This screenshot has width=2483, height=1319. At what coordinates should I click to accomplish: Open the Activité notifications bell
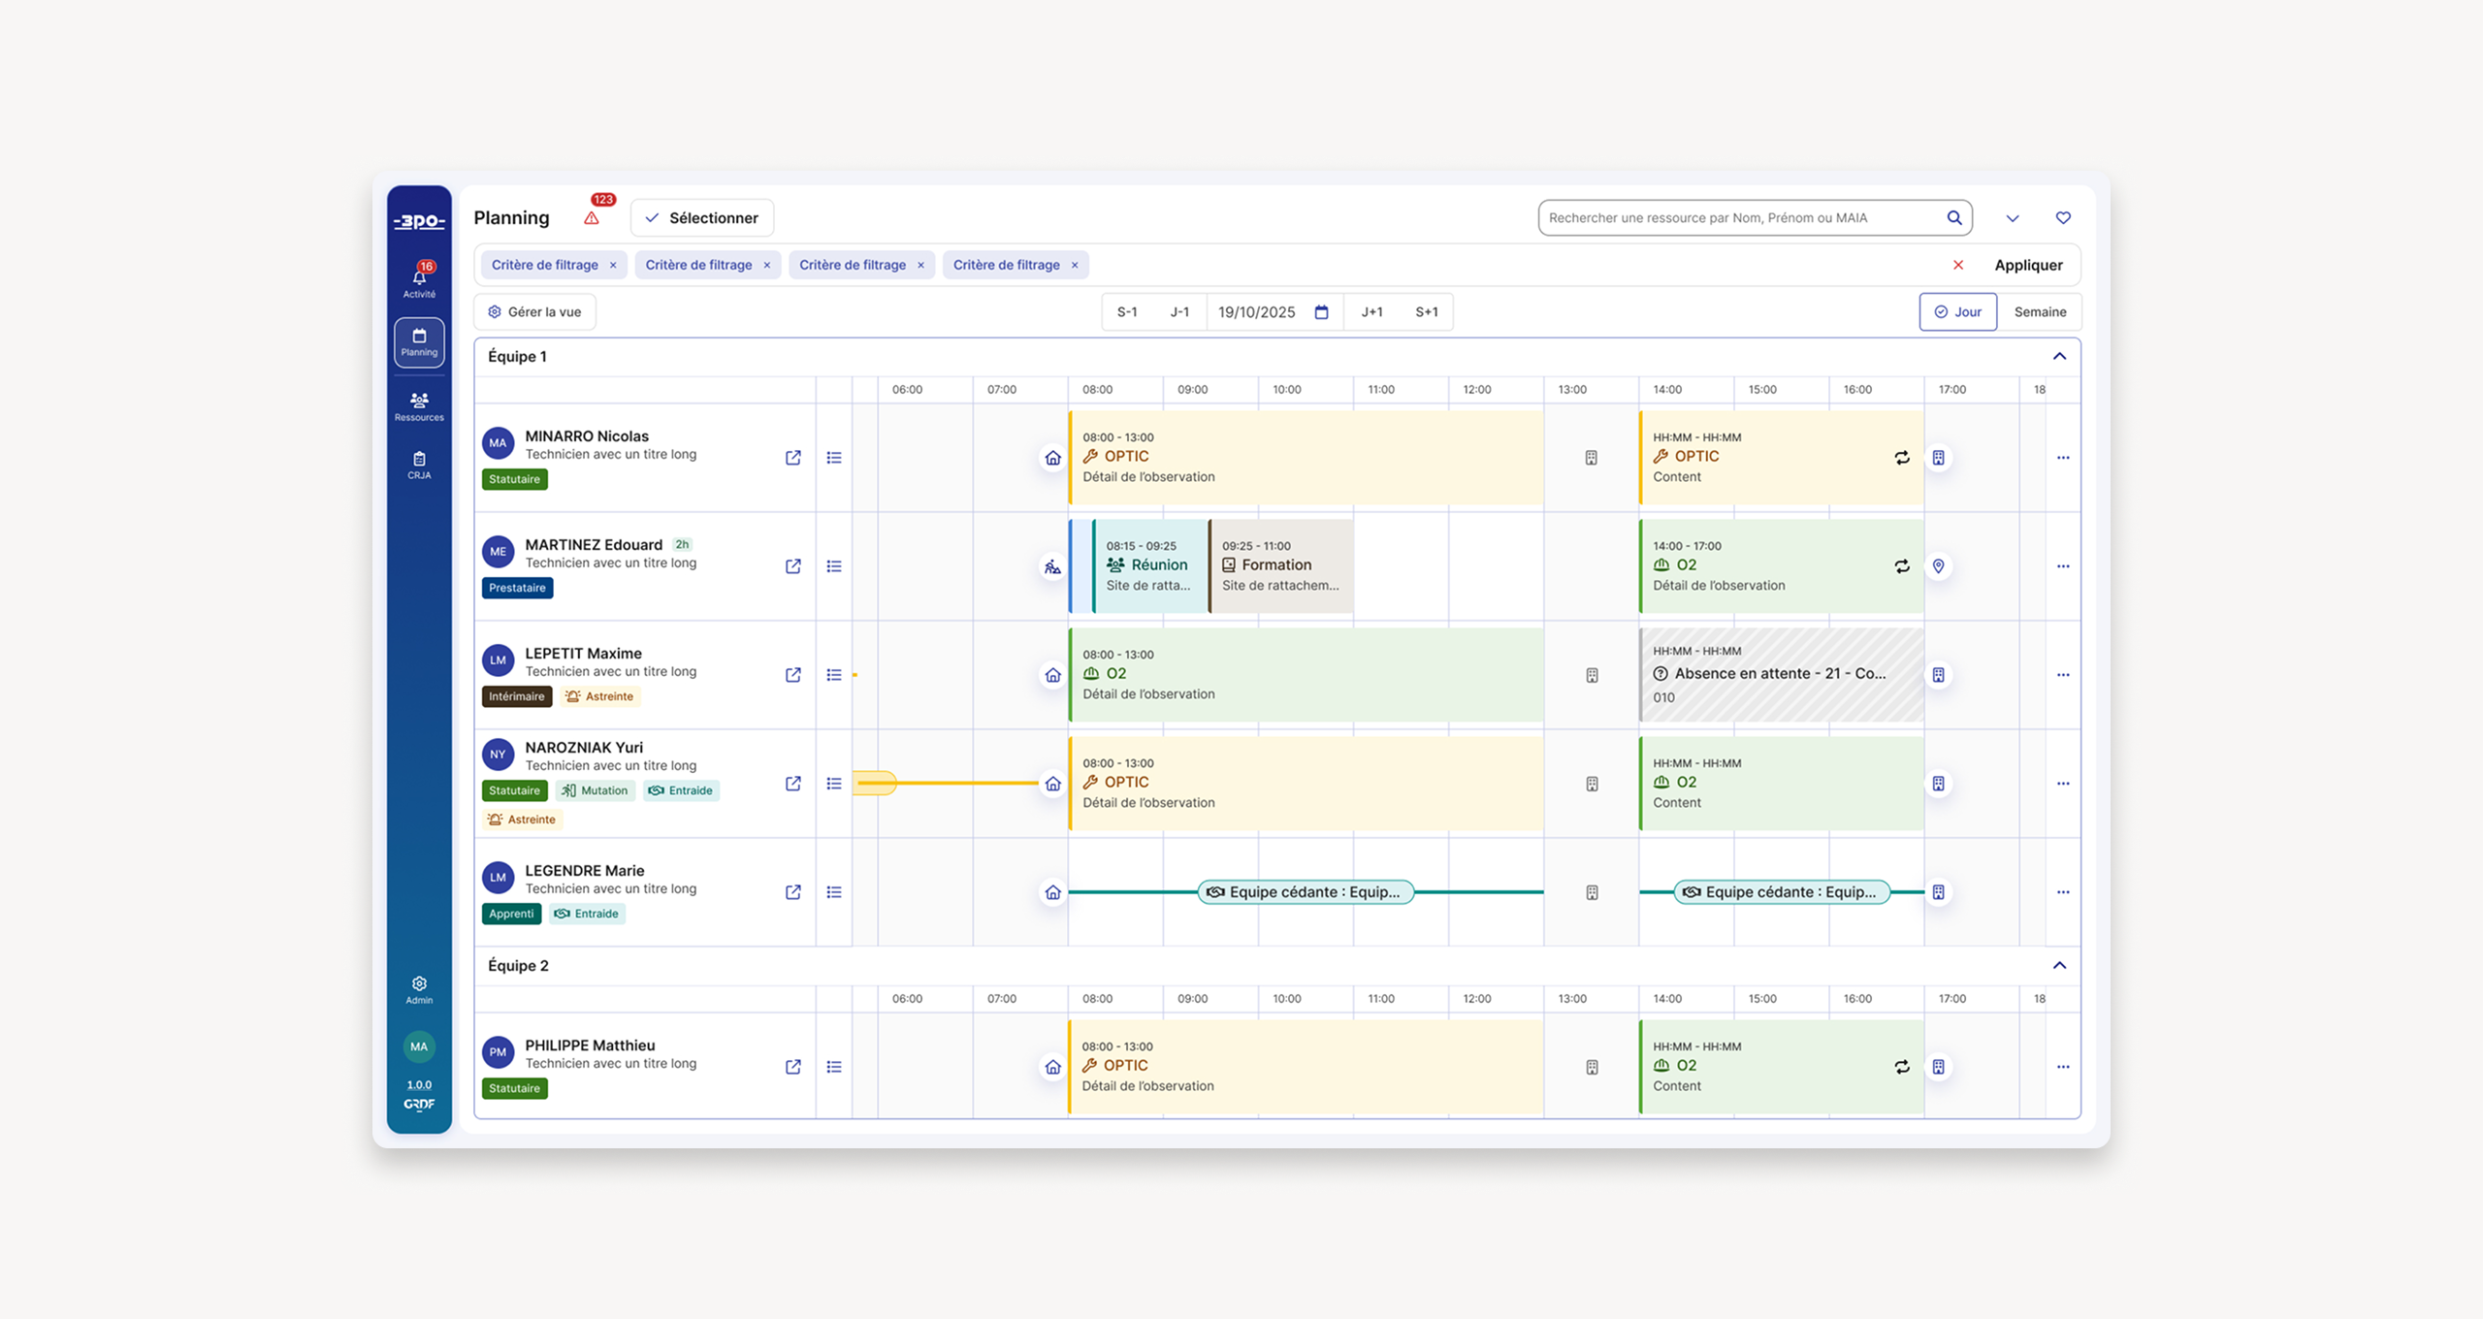point(419,280)
